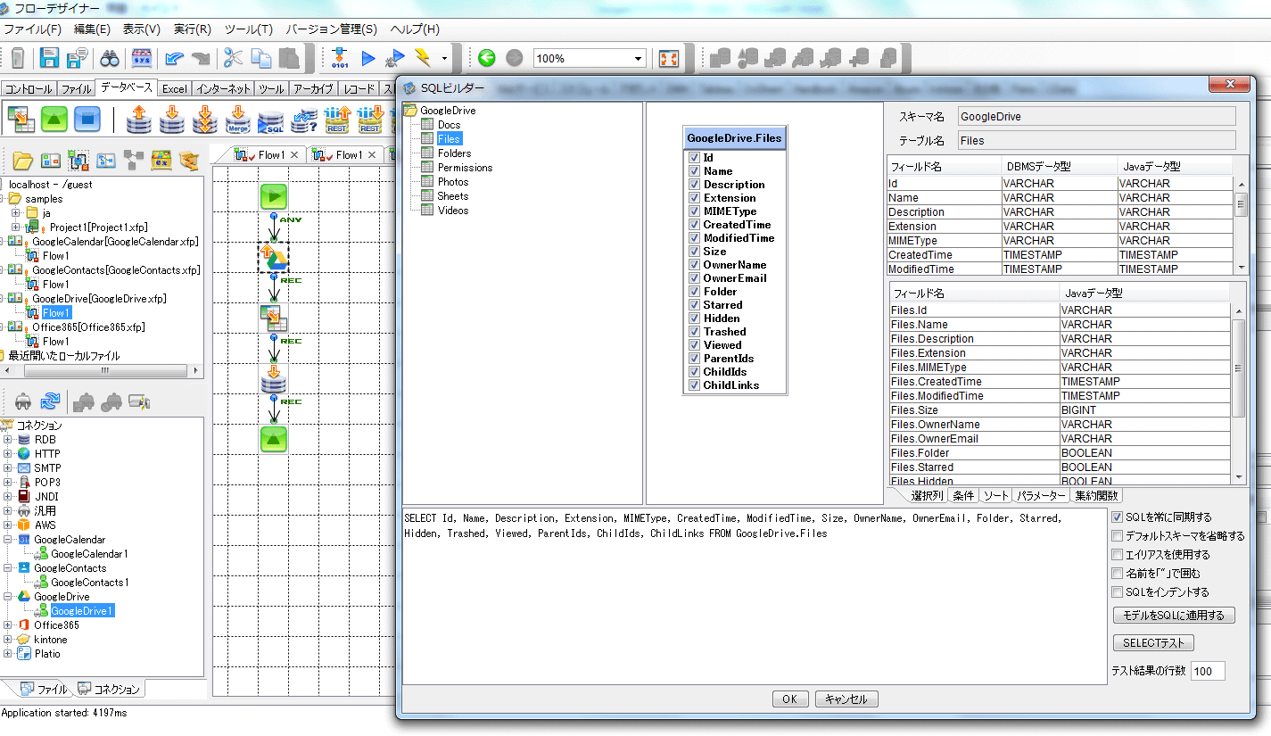Click the undo arrow icon

(x=175, y=59)
